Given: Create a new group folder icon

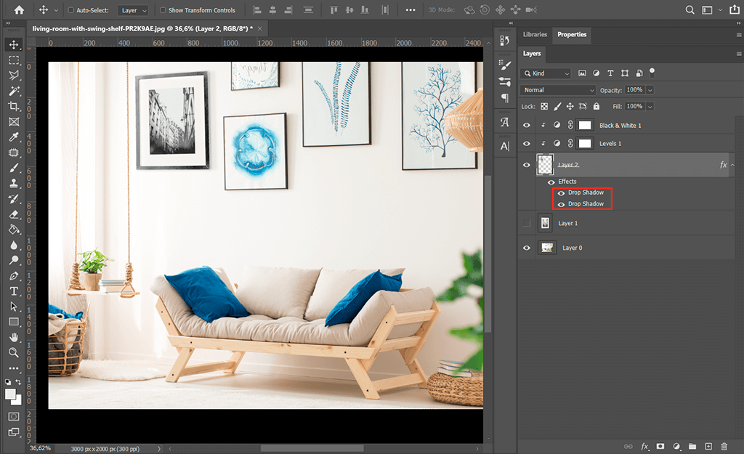Looking at the screenshot, I should (x=692, y=446).
